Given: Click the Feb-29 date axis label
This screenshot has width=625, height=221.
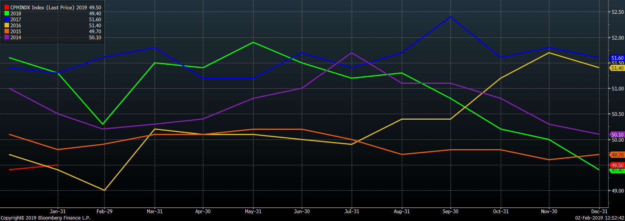Looking at the screenshot, I should (104, 212).
